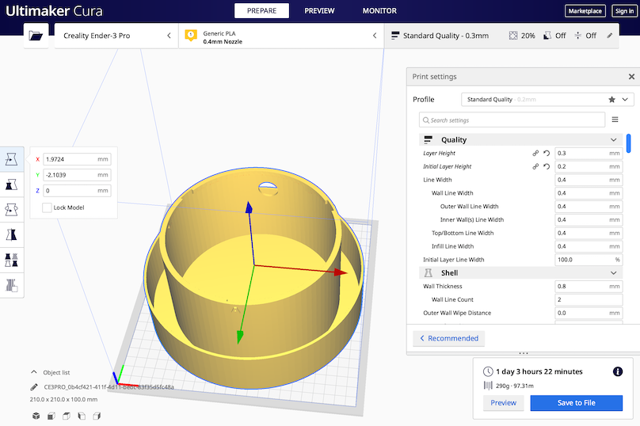Close the Print settings panel
Viewport: 640px width, 426px height.
pyautogui.click(x=631, y=77)
